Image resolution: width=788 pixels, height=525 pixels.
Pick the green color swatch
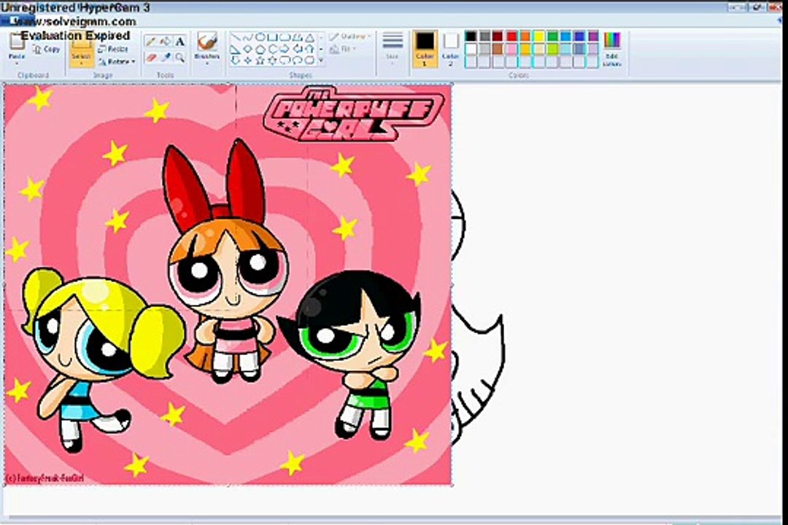point(552,36)
